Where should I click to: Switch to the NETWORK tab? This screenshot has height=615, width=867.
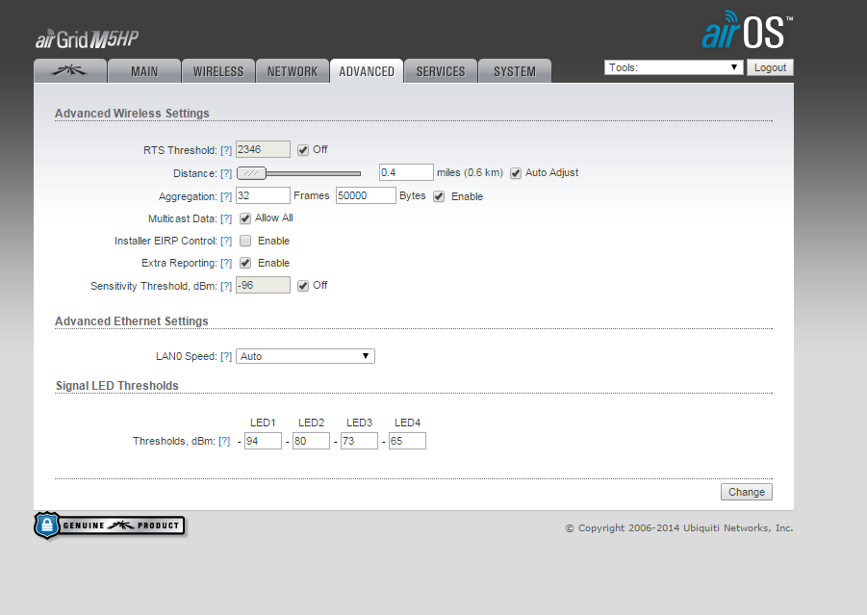click(293, 71)
